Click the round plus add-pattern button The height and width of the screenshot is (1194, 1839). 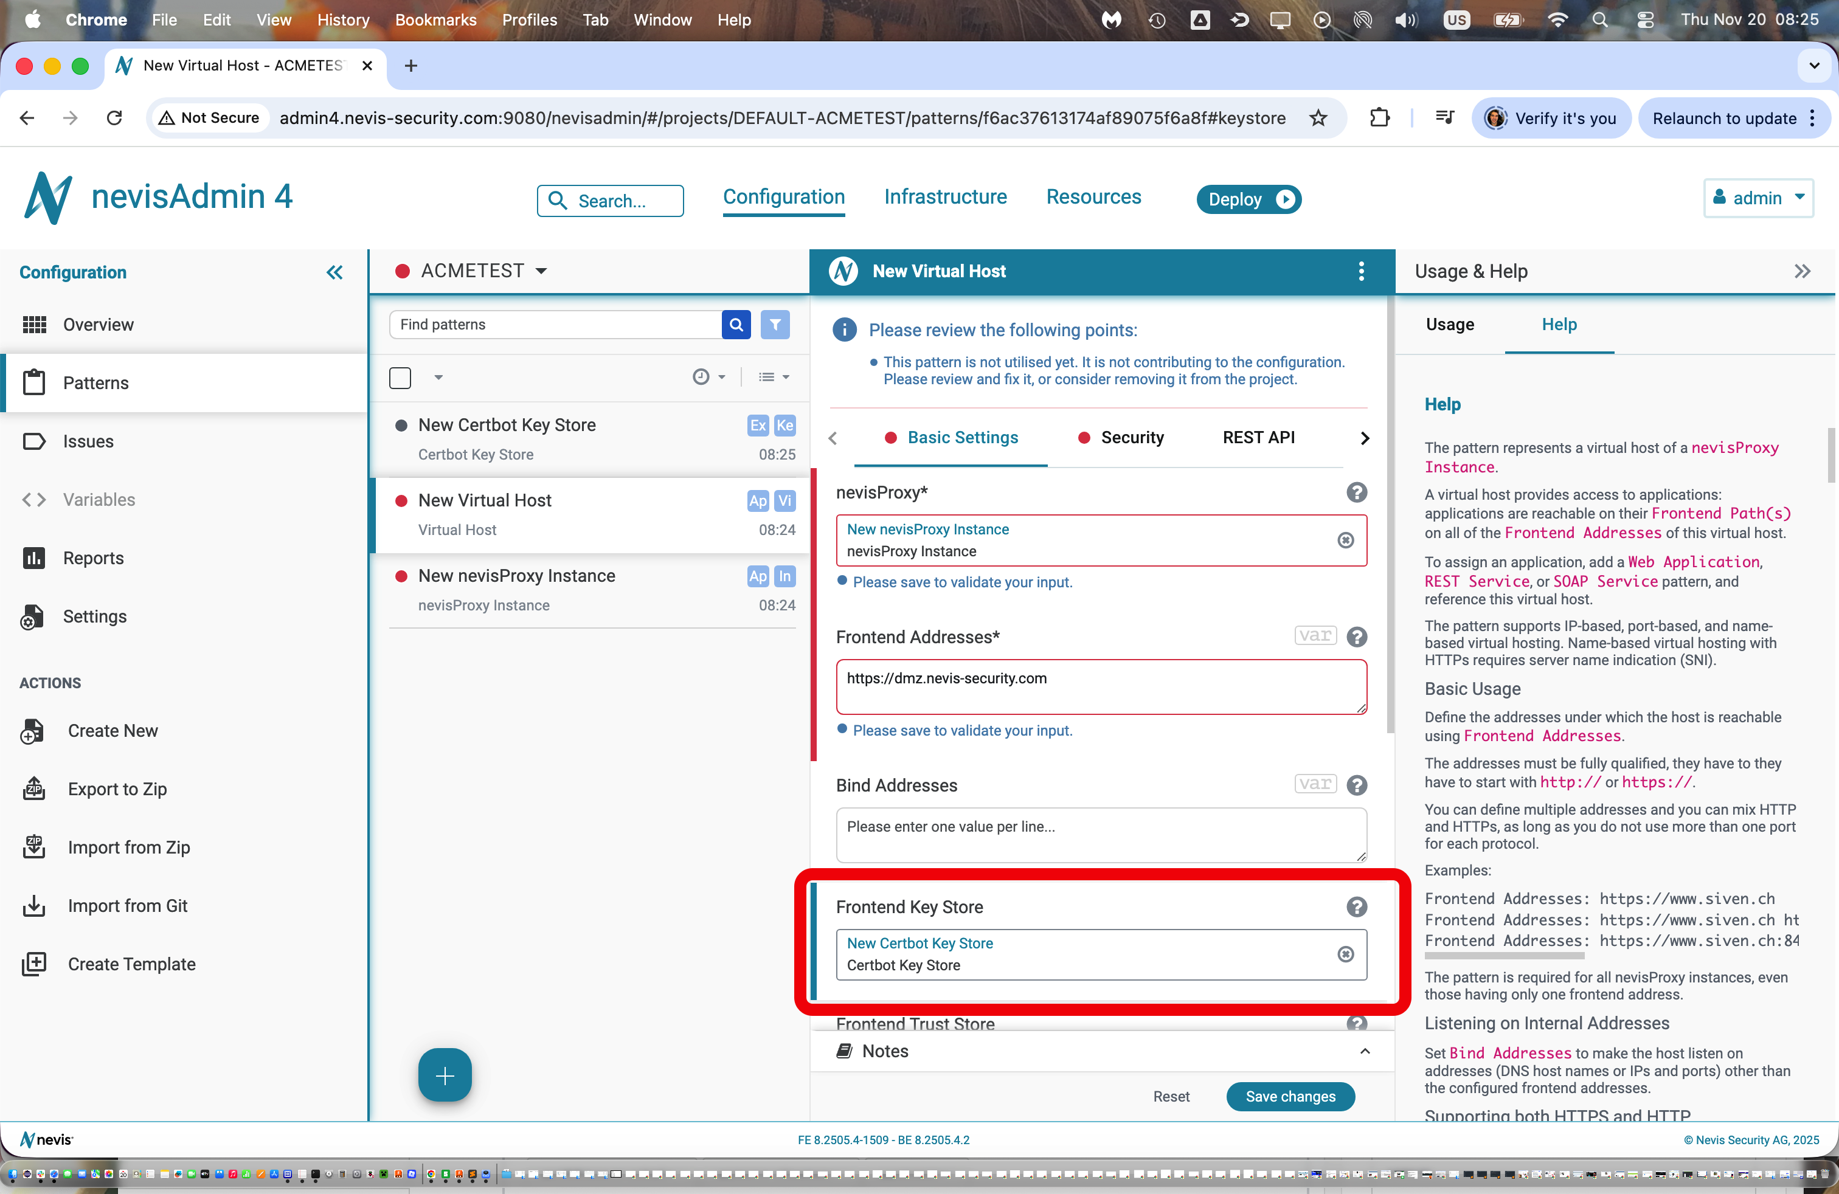(445, 1074)
